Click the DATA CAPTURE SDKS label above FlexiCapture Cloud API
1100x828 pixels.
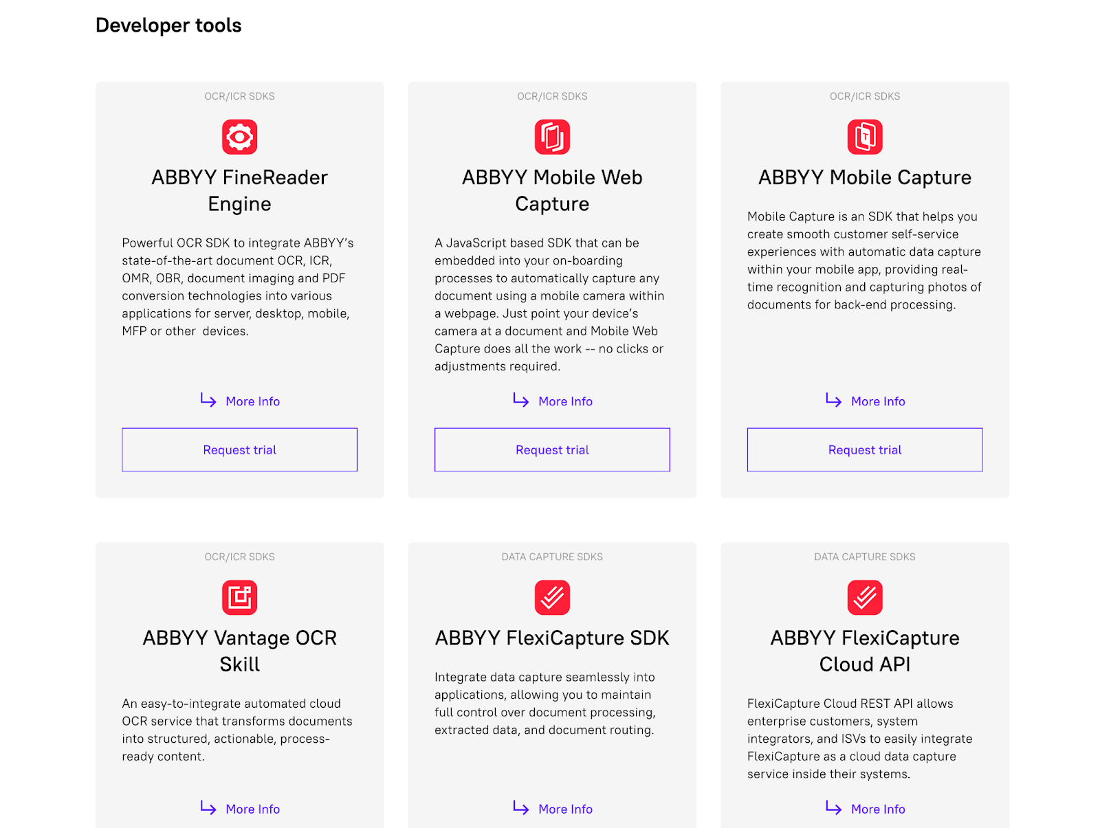pyautogui.click(x=865, y=557)
